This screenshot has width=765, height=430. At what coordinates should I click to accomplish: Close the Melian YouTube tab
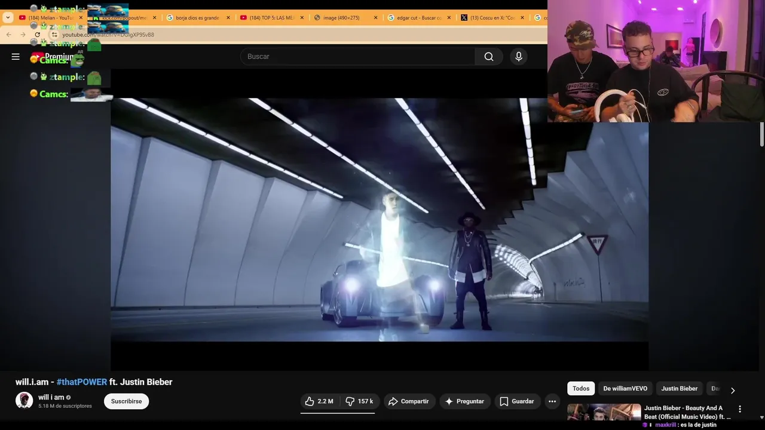81,18
